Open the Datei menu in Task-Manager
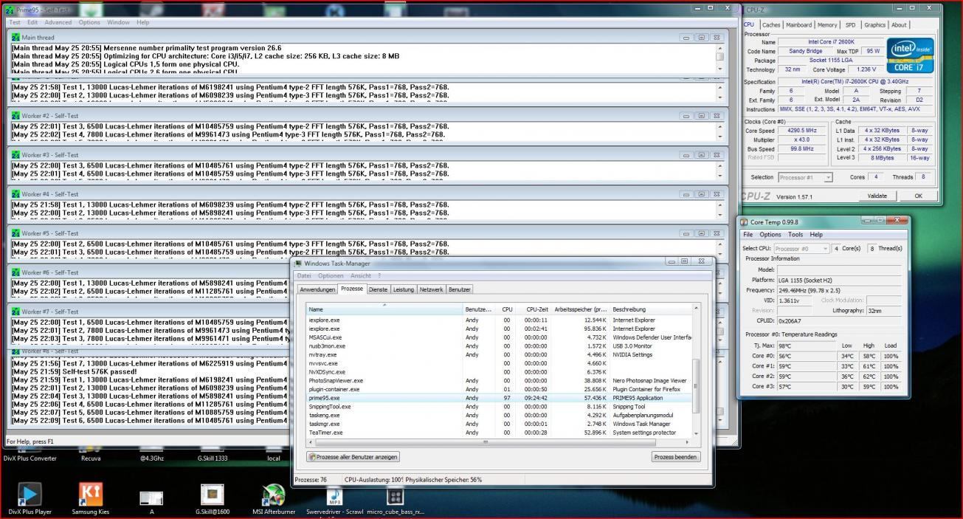This screenshot has width=963, height=519. pyautogui.click(x=304, y=276)
